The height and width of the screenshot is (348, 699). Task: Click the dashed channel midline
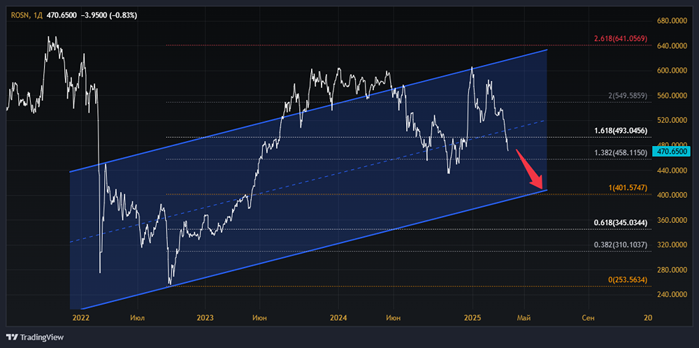coord(308,181)
